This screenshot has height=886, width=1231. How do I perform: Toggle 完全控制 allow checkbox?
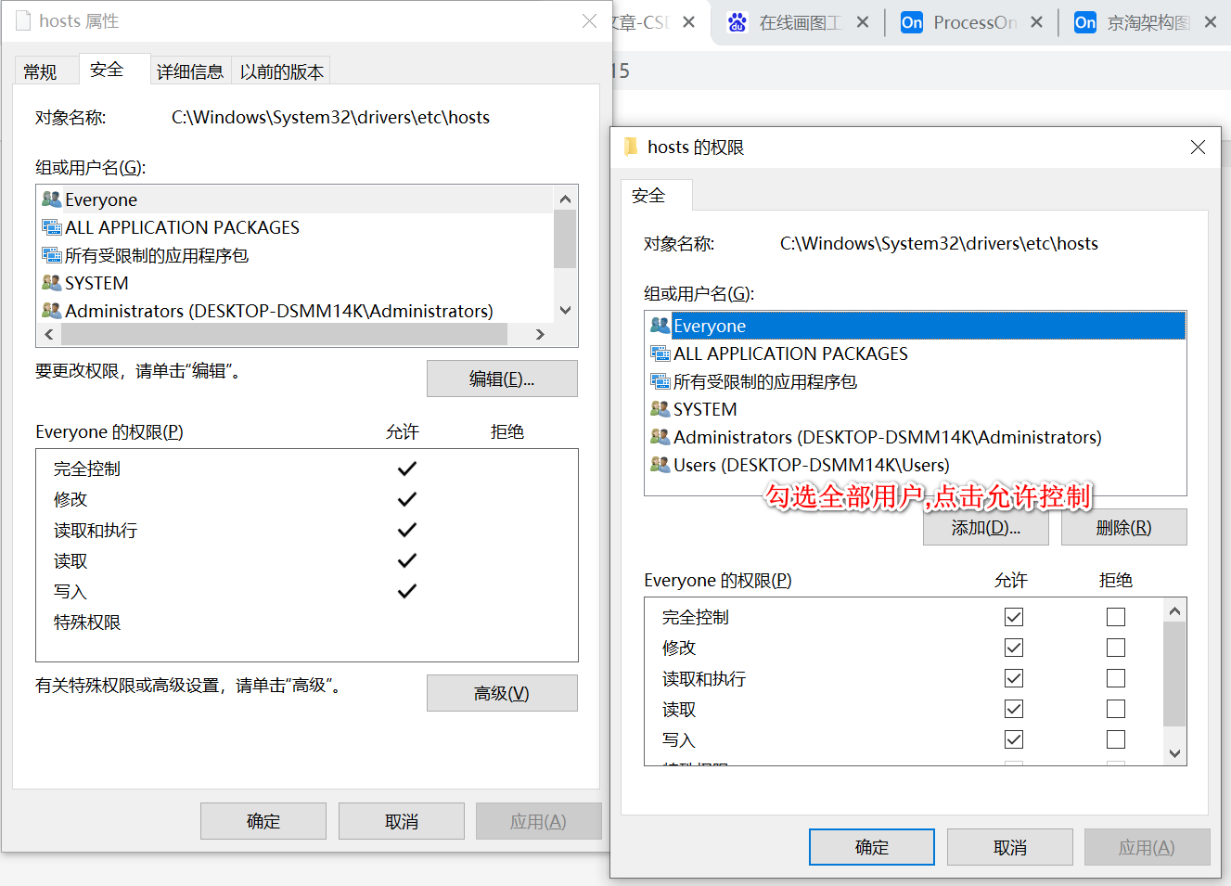[1014, 617]
